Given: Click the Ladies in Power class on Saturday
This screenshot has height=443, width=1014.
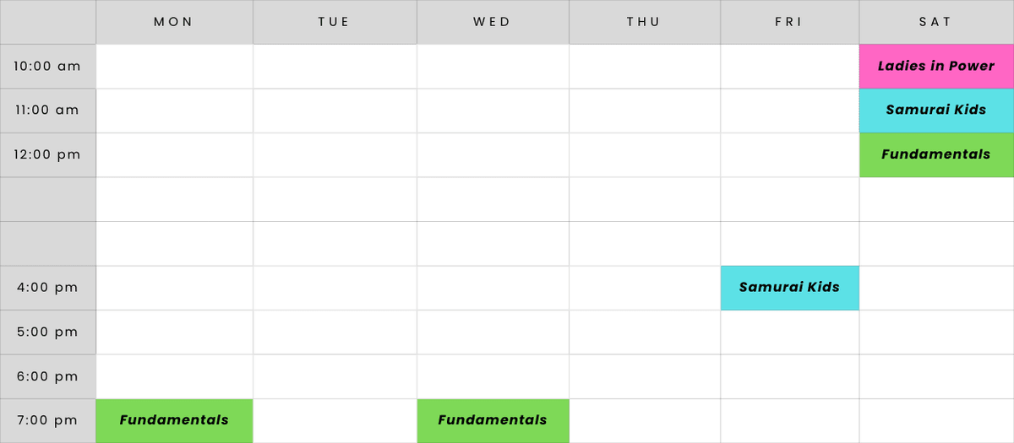Looking at the screenshot, I should 936,66.
